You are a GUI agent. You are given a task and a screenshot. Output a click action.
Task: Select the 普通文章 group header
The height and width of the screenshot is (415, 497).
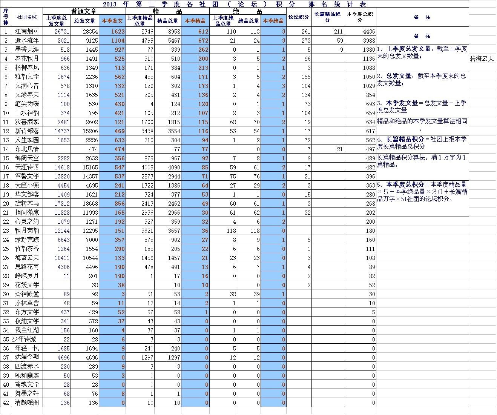pyautogui.click(x=84, y=11)
